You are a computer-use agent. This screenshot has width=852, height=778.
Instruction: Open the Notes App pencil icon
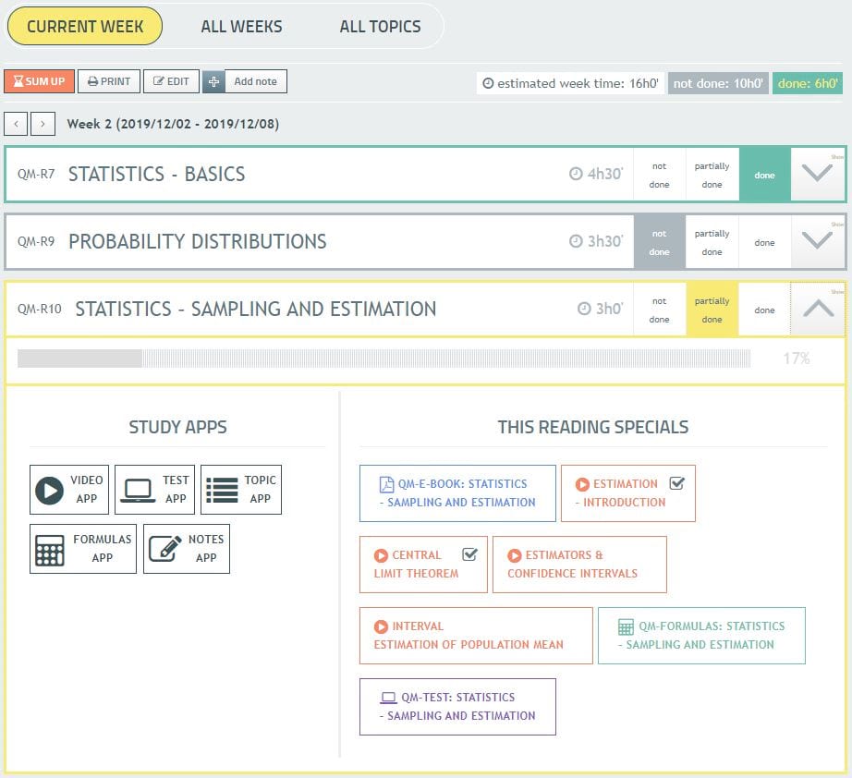[164, 549]
